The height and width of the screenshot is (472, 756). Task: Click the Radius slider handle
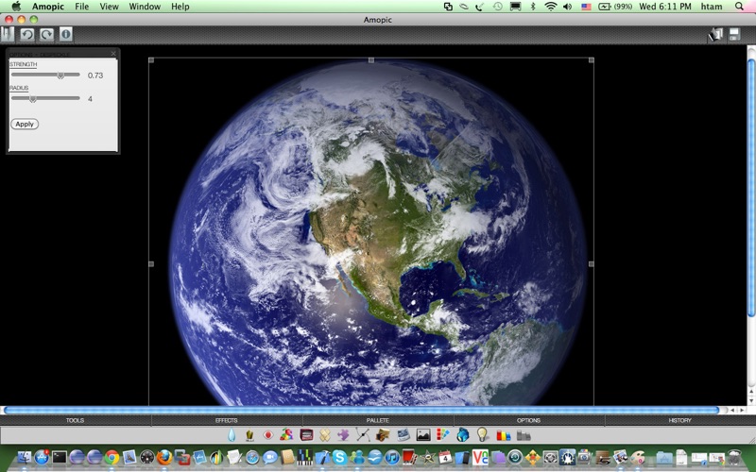click(x=33, y=99)
